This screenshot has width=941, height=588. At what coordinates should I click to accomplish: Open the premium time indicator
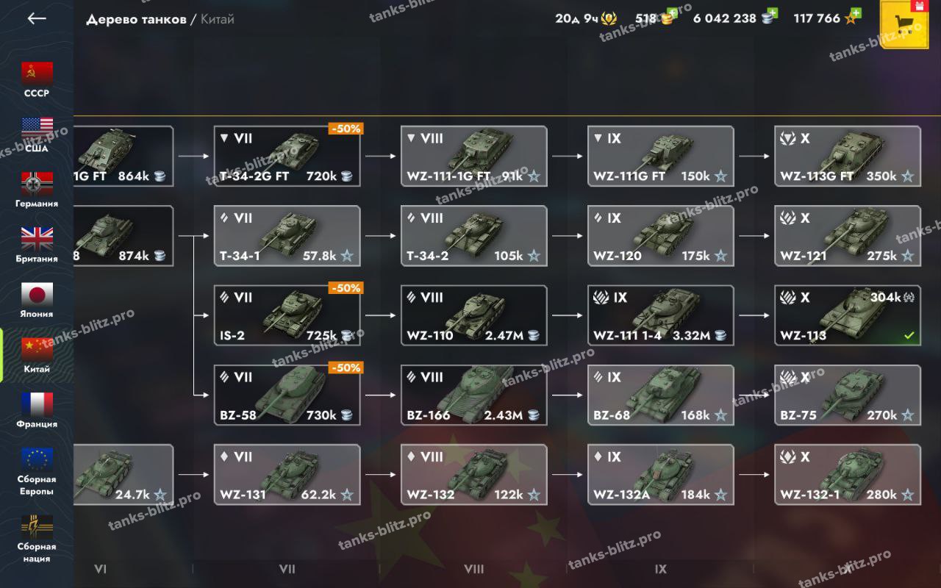click(586, 18)
